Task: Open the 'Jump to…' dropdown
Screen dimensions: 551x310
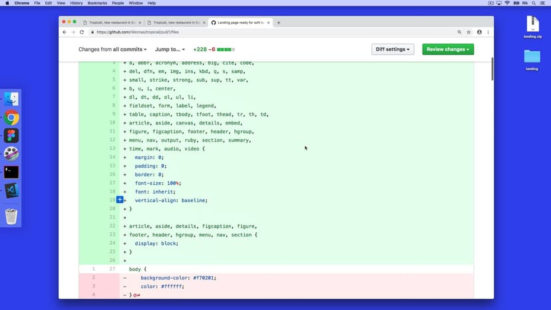Action: tap(169, 49)
